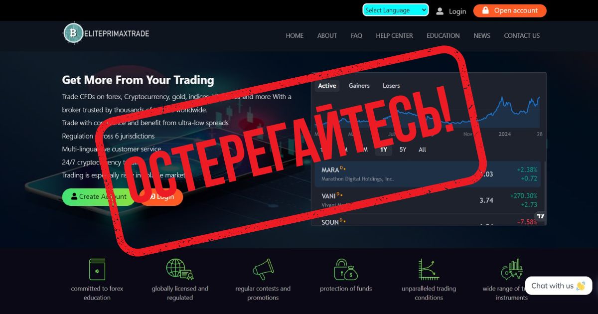Open the EDUCATION menu item
The image size is (598, 314).
[443, 35]
